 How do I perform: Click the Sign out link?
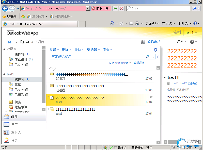[x=177, y=32]
